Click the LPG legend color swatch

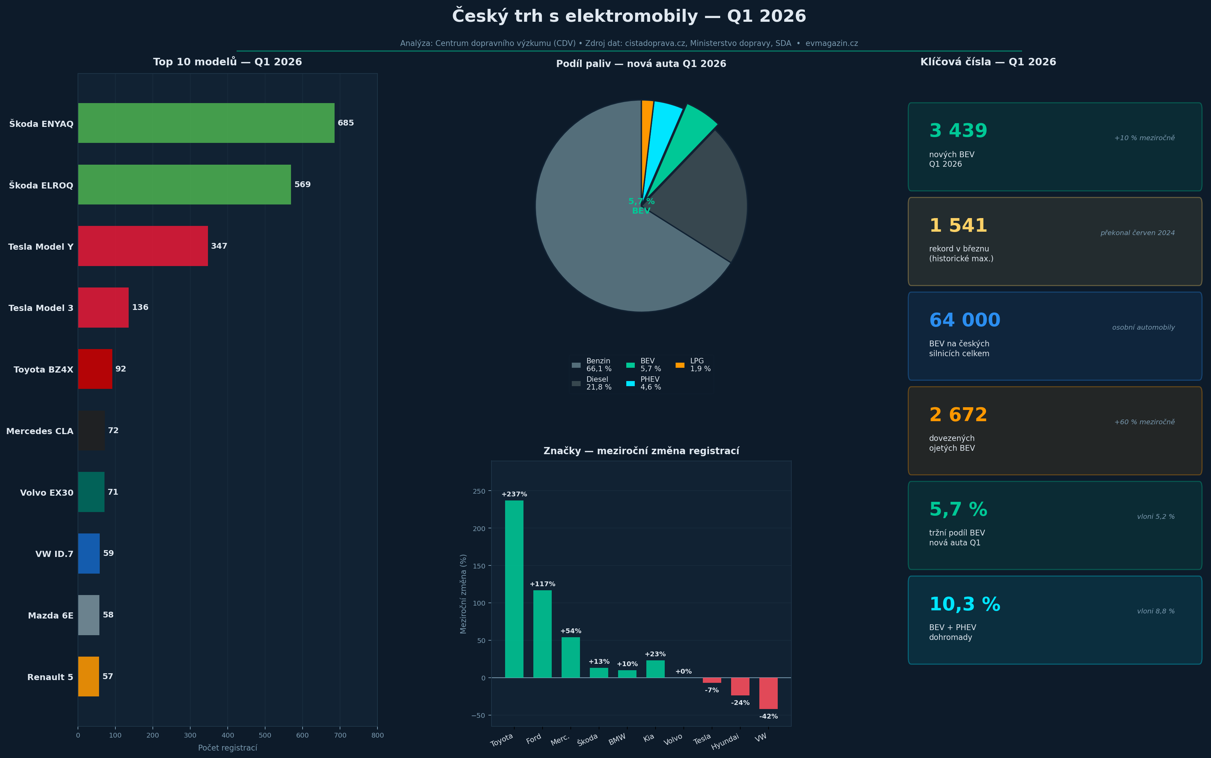[680, 365]
